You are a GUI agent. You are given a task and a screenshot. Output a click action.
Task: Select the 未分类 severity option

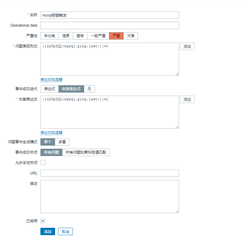click(x=50, y=36)
